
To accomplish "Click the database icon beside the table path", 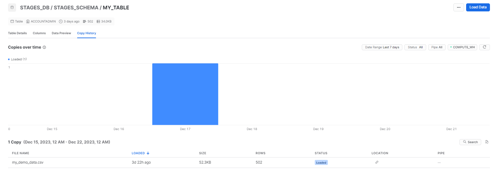I will click(x=12, y=7).
